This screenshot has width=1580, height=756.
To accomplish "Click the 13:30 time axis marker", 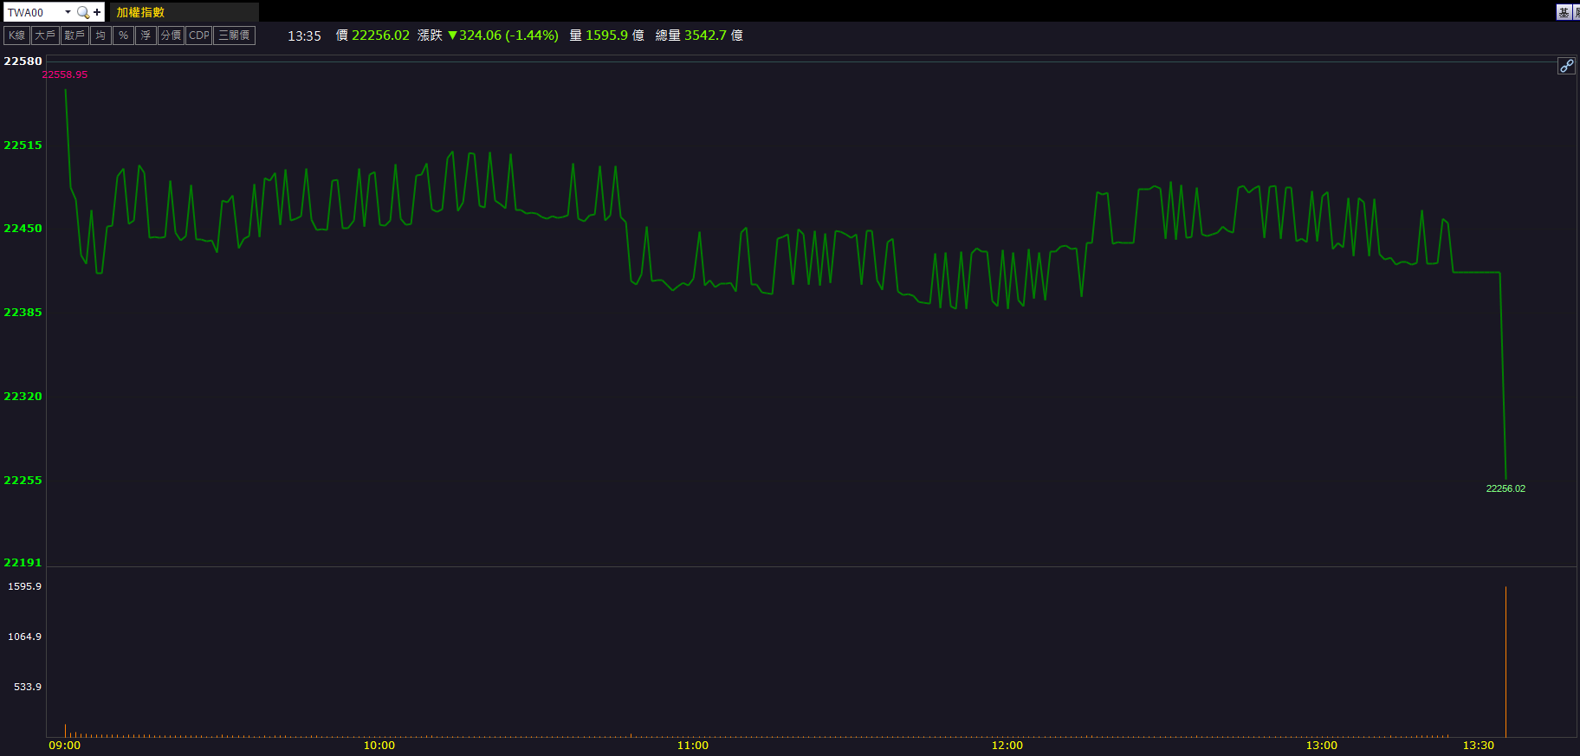I will [x=1478, y=746].
